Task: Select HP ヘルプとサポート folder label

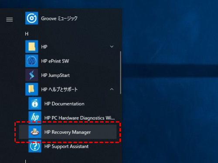Action: coord(59,90)
